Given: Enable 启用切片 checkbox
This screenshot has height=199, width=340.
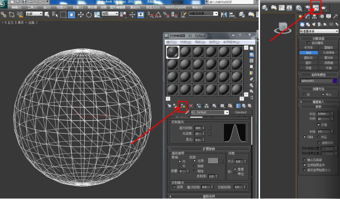Looking at the screenshot, I should pos(319,143).
